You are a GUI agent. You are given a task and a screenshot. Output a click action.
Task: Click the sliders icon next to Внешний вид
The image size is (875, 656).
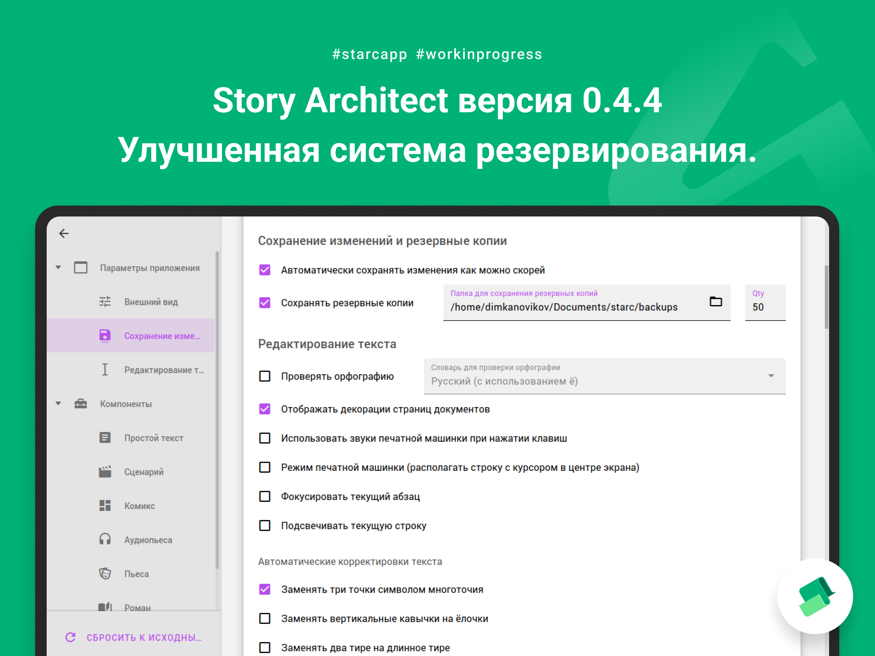point(105,302)
